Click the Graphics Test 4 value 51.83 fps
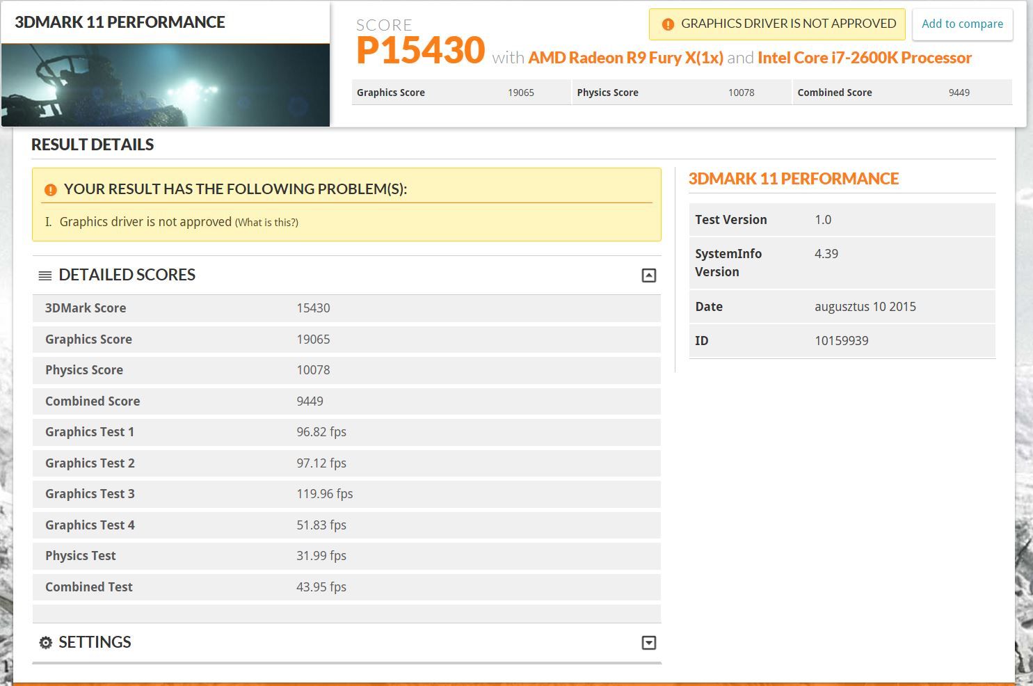Screen dimensions: 1033x686 [321, 525]
